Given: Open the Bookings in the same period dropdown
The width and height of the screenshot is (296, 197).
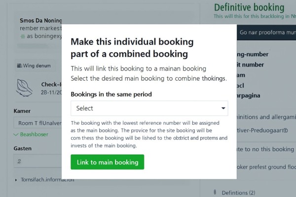Looking at the screenshot, I should click(x=149, y=108).
